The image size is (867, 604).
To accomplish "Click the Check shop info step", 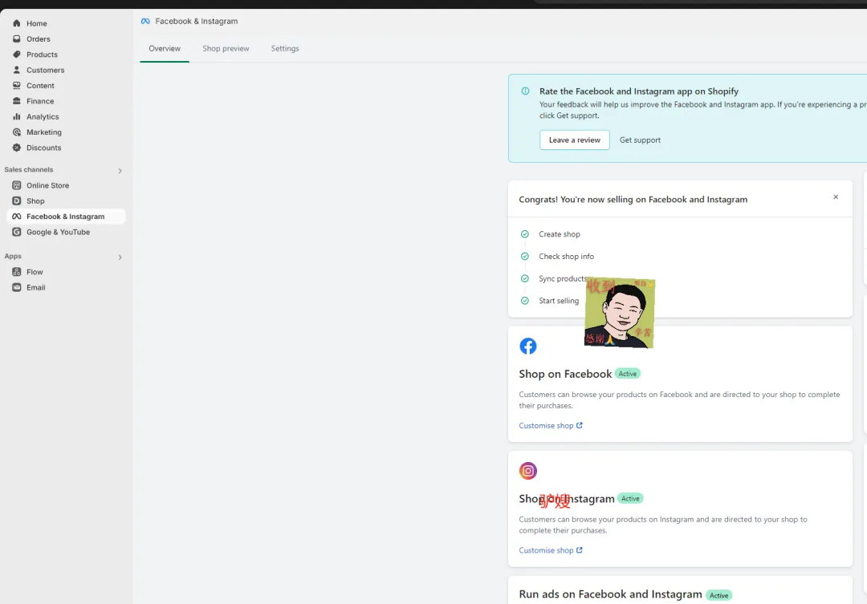I will (566, 256).
